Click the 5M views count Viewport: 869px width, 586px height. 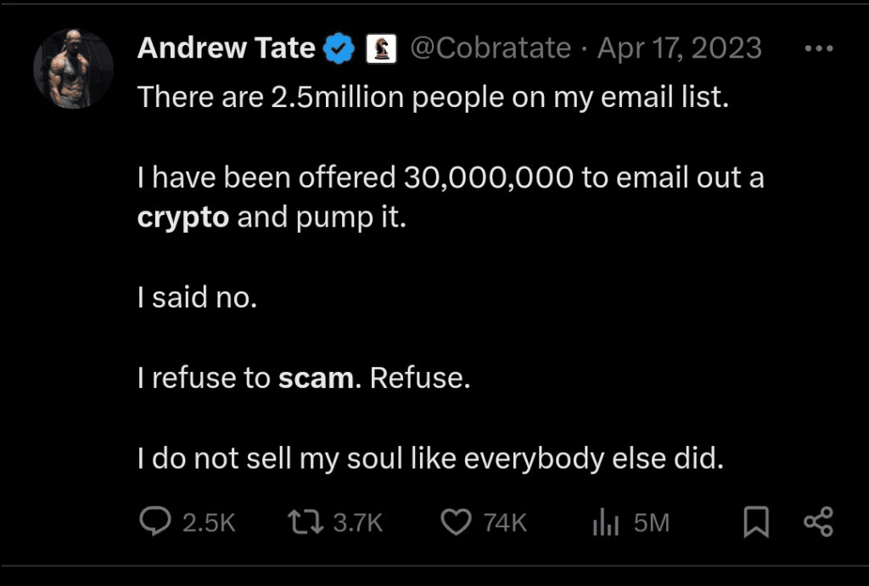point(652,522)
